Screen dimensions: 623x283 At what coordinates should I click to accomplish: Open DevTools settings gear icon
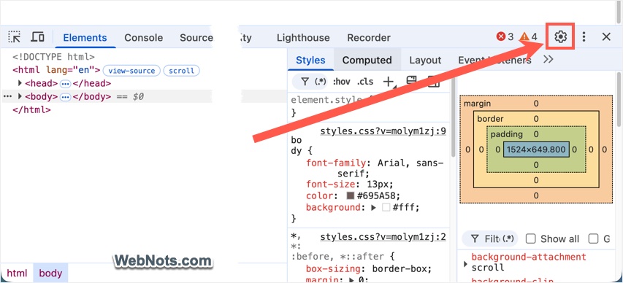560,36
